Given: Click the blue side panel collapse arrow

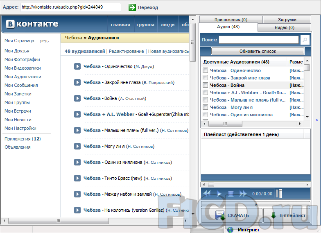Looking at the screenshot, I should click(x=317, y=120).
